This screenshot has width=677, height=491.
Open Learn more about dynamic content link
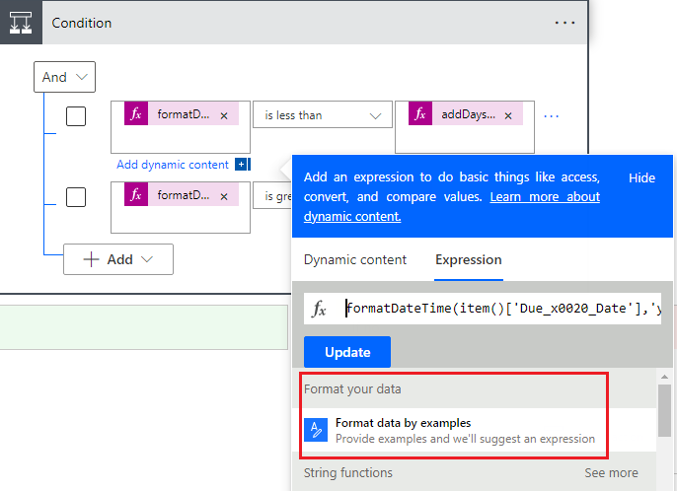coord(452,206)
